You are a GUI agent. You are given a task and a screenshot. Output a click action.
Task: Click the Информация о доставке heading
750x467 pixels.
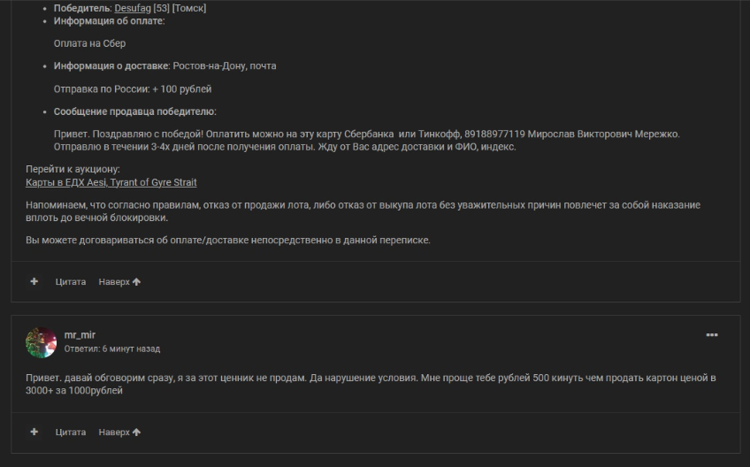pos(111,65)
